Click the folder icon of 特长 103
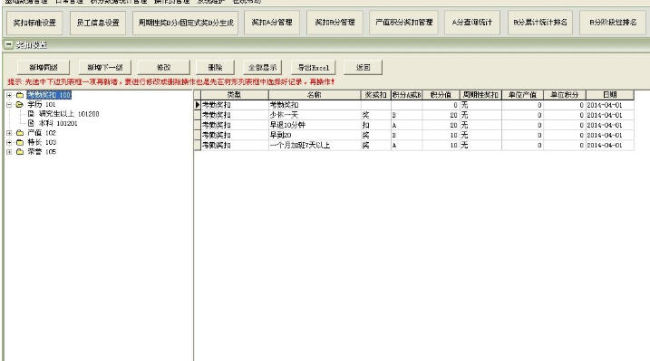 coord(19,142)
